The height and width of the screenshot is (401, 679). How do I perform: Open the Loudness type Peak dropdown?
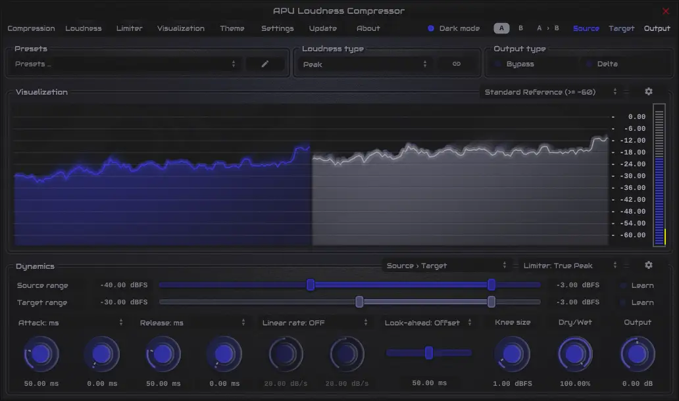pos(365,64)
